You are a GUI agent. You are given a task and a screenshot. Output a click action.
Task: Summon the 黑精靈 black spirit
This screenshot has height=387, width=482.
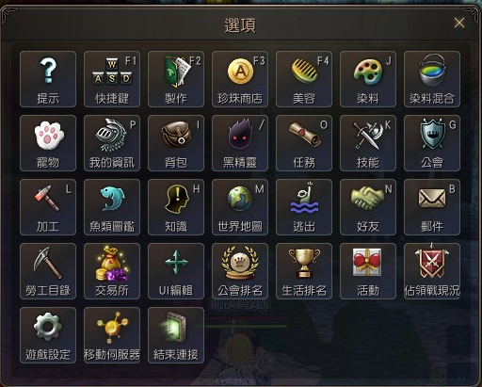(x=240, y=143)
